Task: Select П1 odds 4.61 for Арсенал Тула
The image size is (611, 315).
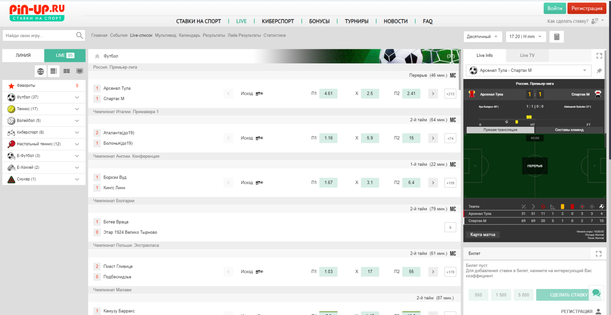Action: 328,94
